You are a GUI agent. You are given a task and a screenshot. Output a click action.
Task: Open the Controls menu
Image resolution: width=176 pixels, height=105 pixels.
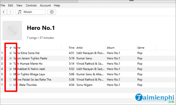point(31,5)
